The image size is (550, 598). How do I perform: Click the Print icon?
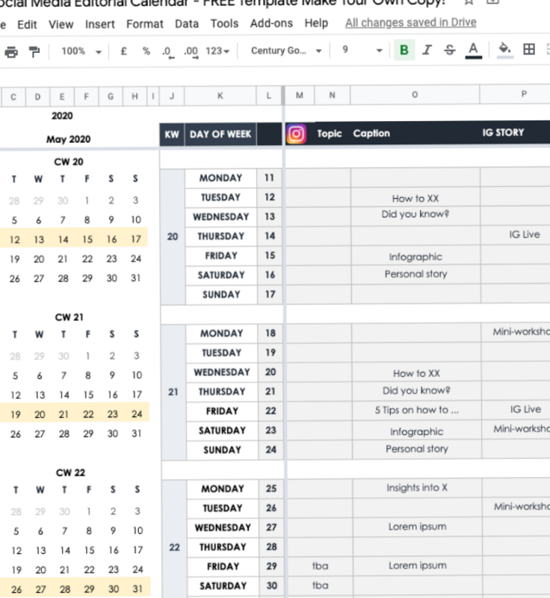(11, 52)
